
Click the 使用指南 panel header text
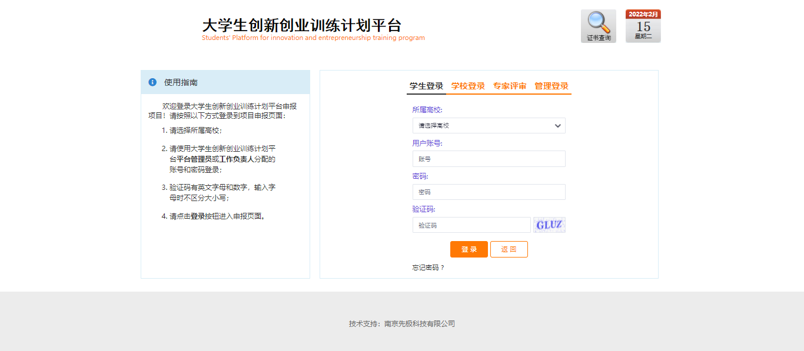pos(181,82)
